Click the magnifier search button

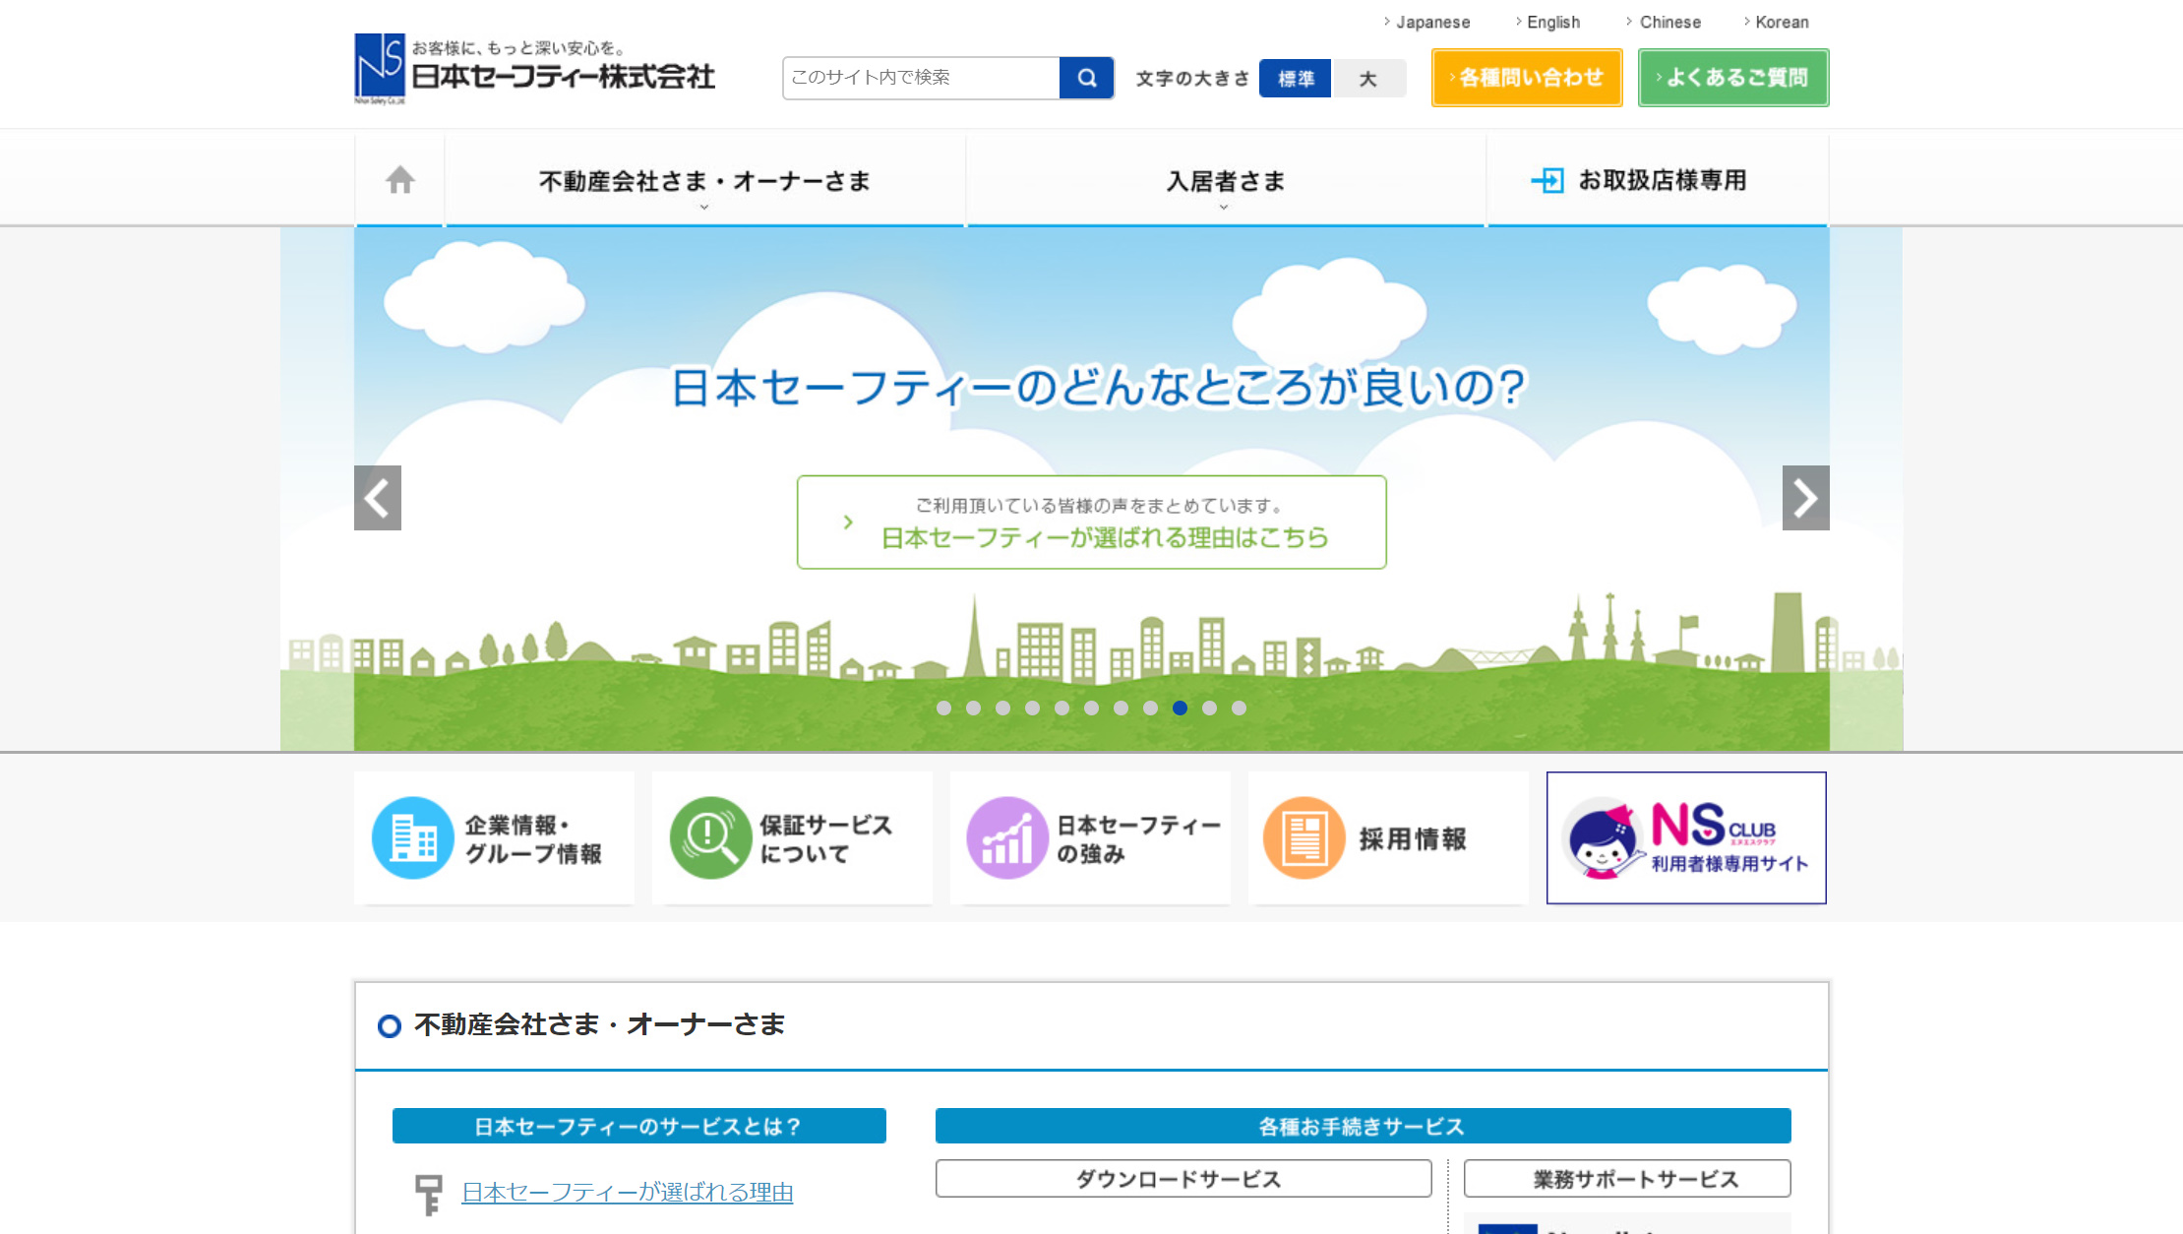click(1086, 78)
